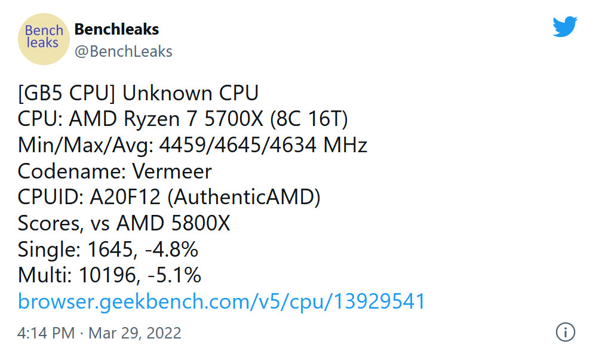596x354 pixels.
Task: Click the single-core score 1645
Action: (x=110, y=250)
